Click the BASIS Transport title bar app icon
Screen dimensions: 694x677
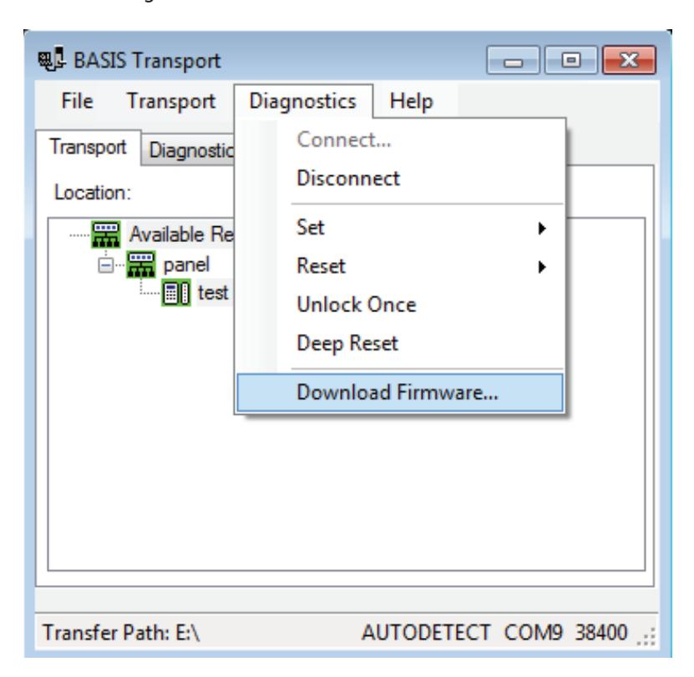(x=52, y=58)
